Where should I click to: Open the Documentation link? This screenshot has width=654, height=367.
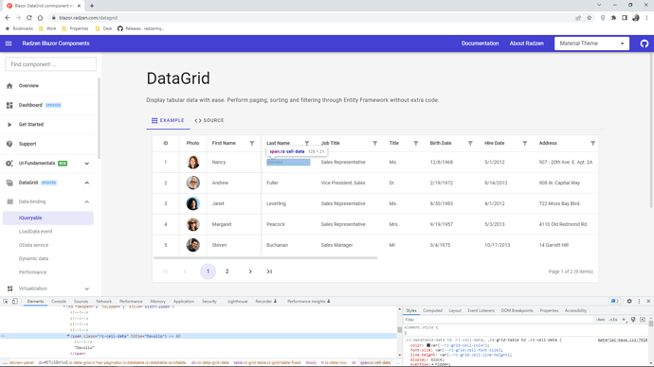[x=480, y=44]
